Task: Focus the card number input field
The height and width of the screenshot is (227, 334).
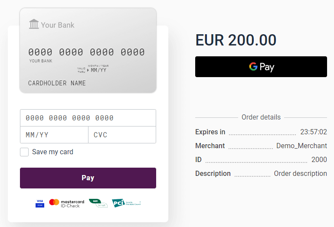Action: [88, 118]
